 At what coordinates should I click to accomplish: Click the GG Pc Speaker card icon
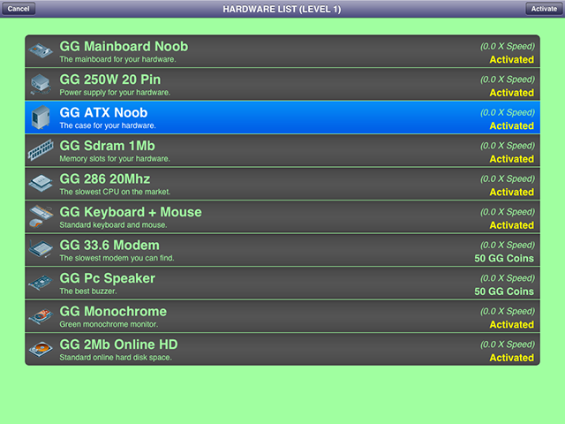point(41,283)
